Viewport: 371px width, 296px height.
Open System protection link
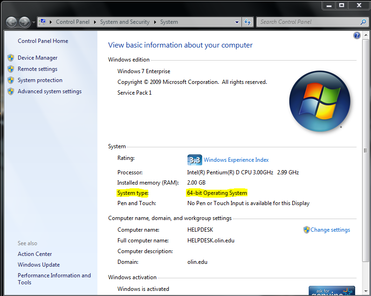40,80
